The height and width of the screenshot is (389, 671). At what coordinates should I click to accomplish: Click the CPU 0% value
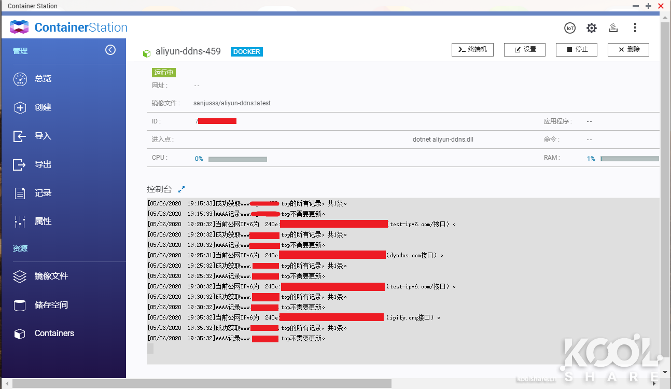199,159
